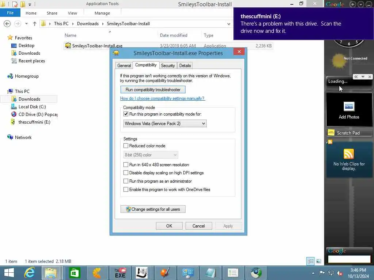Viewport: 374px width, 280px height.
Task: Show hidden tray icons arrow
Action: click(x=313, y=273)
